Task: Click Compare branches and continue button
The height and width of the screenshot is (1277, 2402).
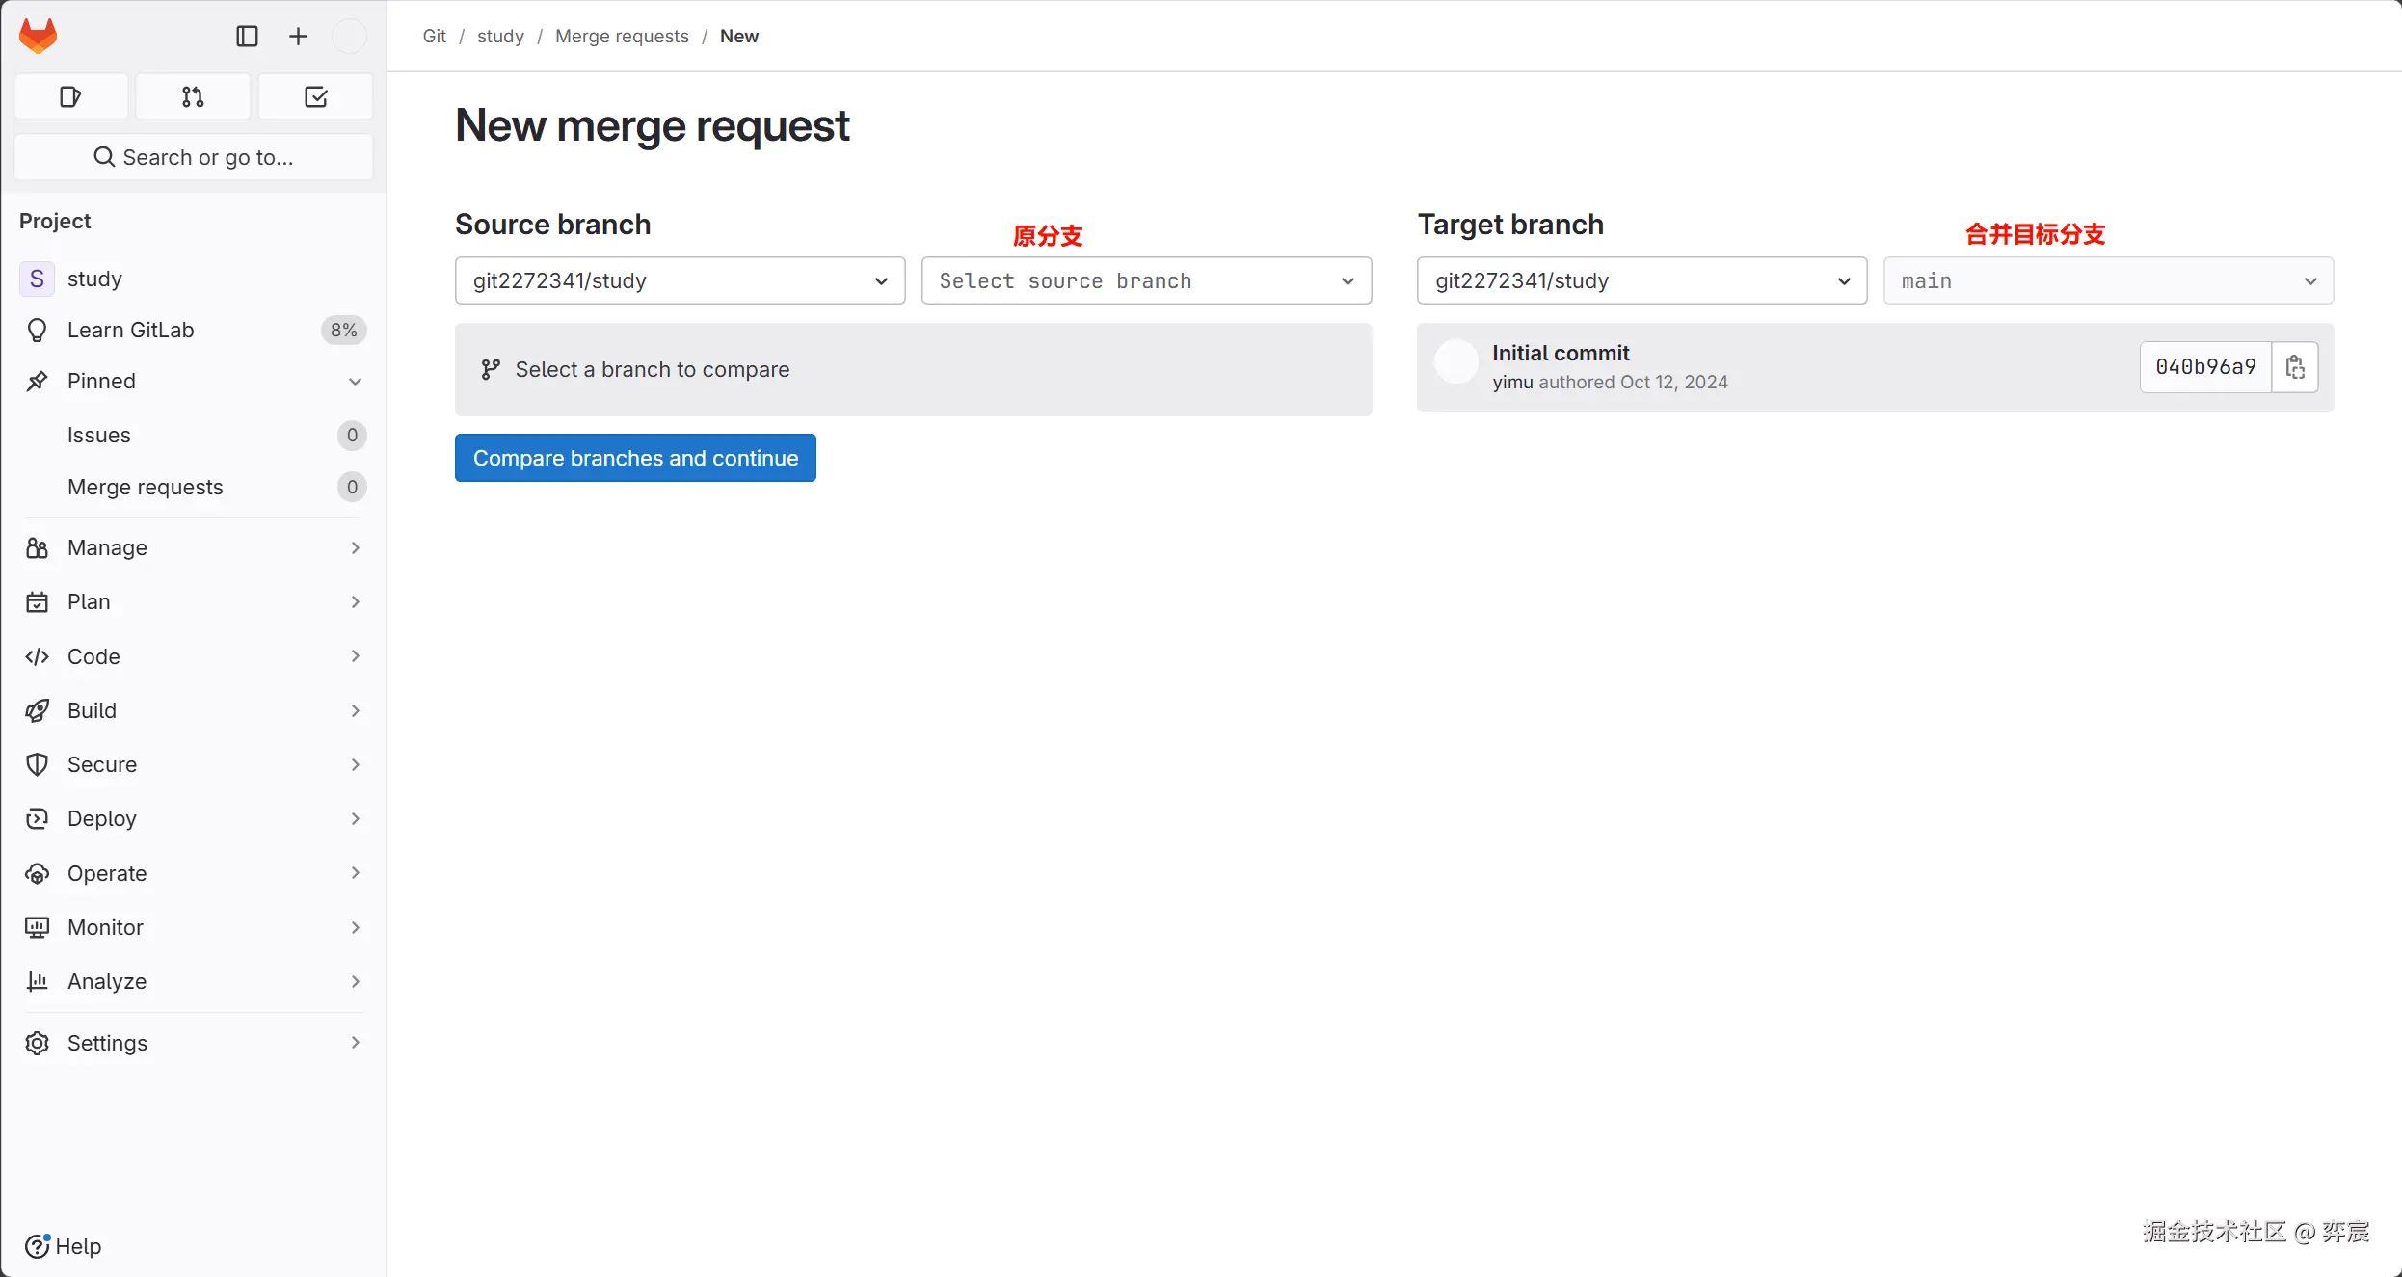Action: 635,458
